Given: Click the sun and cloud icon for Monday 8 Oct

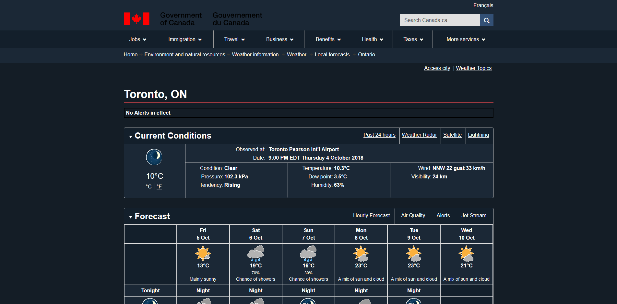Looking at the screenshot, I should pyautogui.click(x=361, y=254).
